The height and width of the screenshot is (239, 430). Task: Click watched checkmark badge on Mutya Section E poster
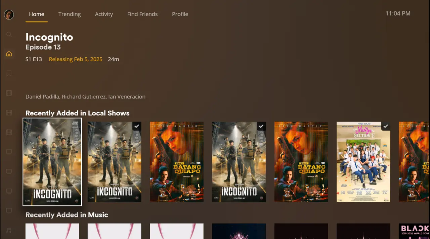[386, 126]
